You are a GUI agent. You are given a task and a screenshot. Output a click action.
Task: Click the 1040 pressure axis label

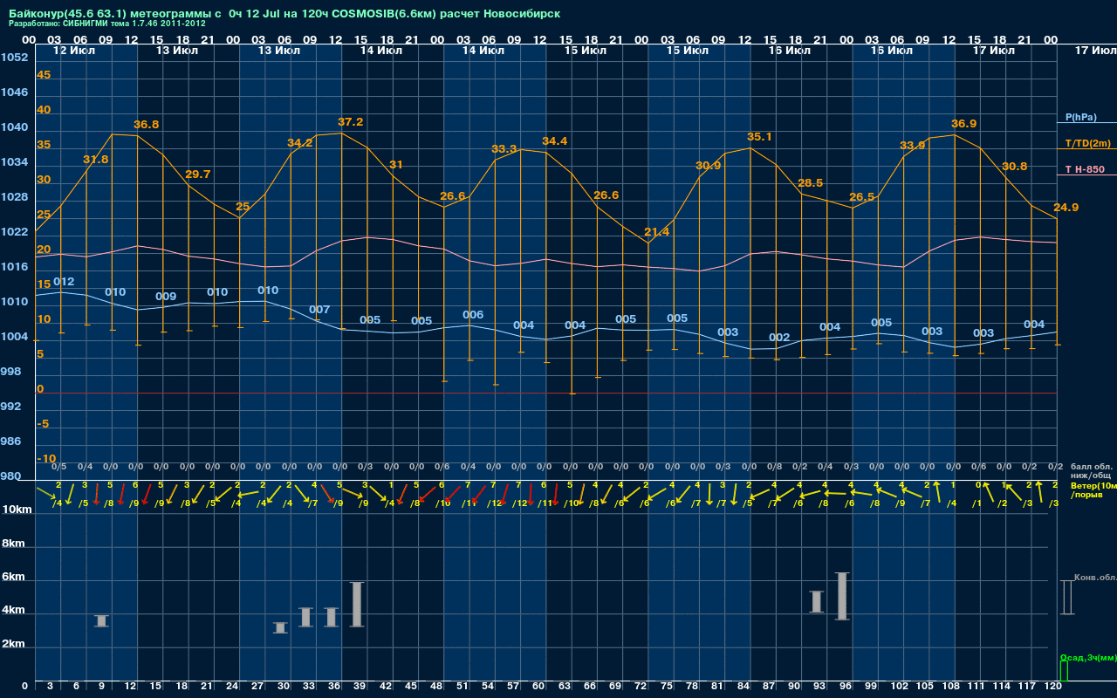[14, 127]
